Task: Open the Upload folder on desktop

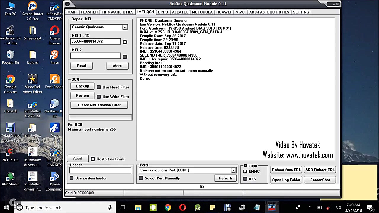Action: click(33, 57)
